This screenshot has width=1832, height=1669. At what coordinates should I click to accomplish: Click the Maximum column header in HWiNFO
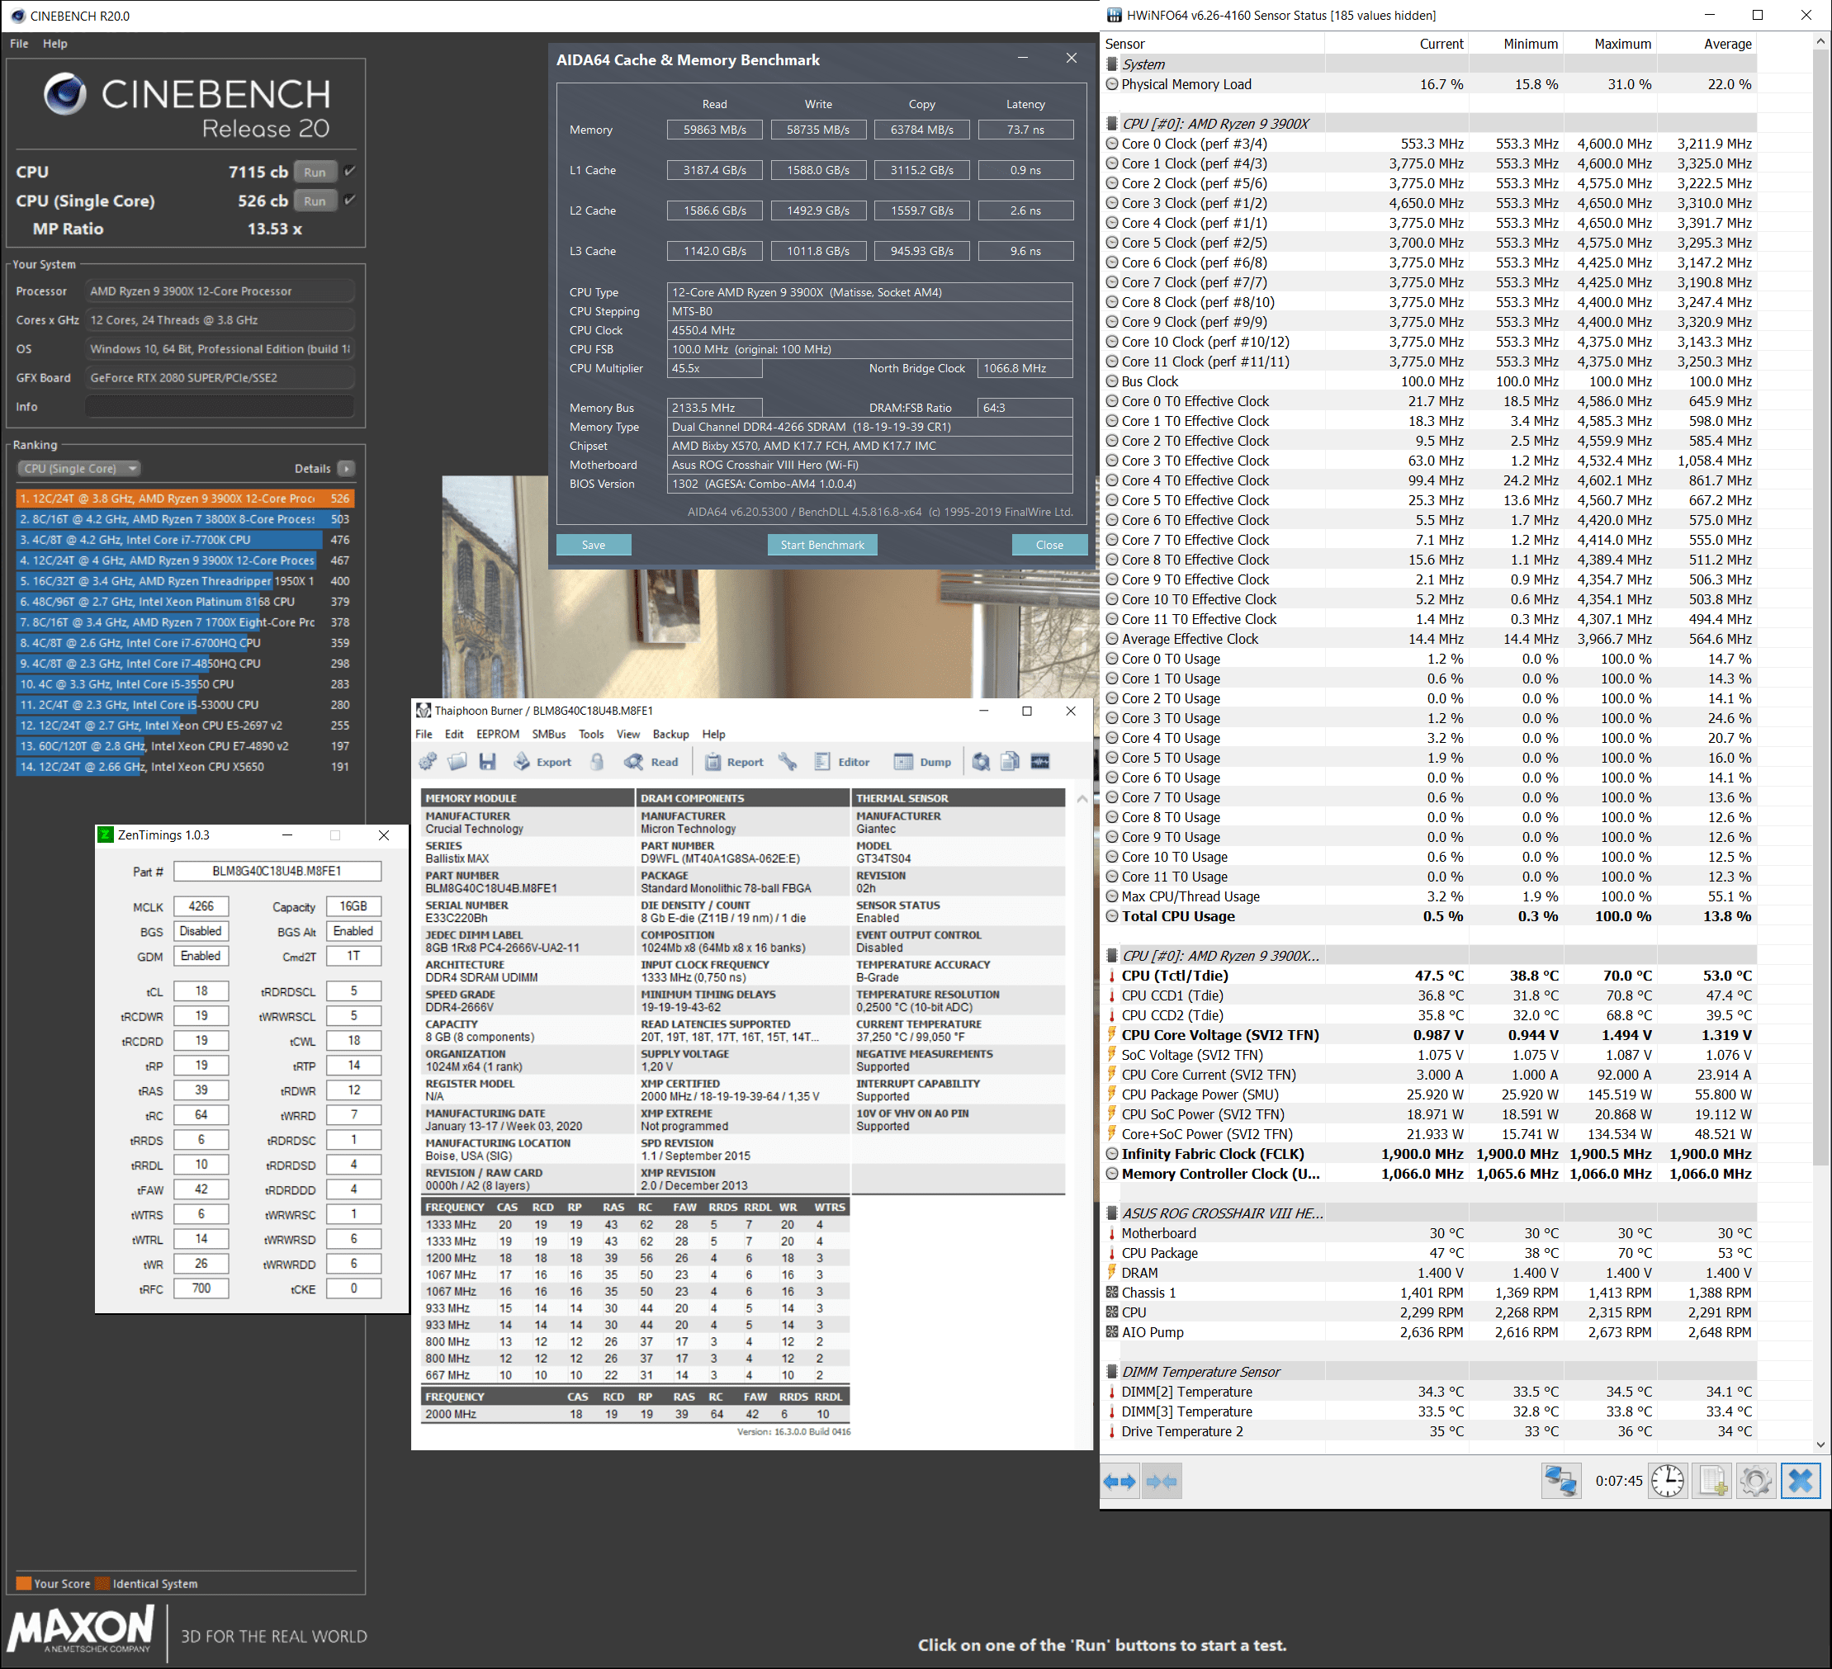1608,44
